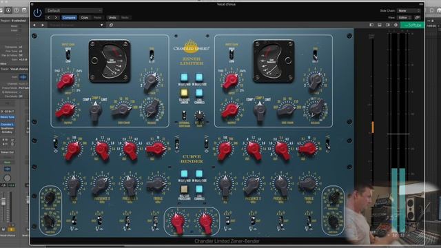This screenshot has width=441, height=248.
Task: Open the View Editor dropdown
Action: tap(404, 17)
